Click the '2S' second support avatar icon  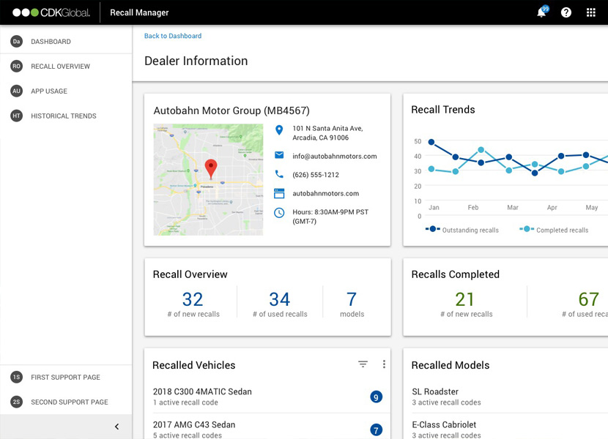[x=16, y=402]
